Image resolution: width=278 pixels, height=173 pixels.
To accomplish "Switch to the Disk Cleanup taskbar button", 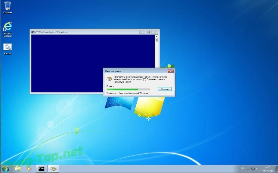I will pos(53,169).
